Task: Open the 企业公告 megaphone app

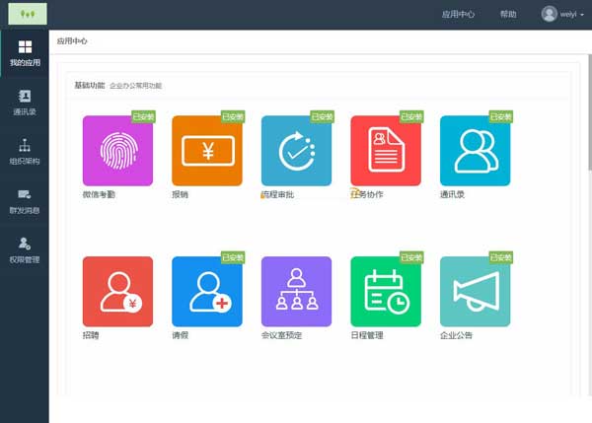Action: point(475,291)
